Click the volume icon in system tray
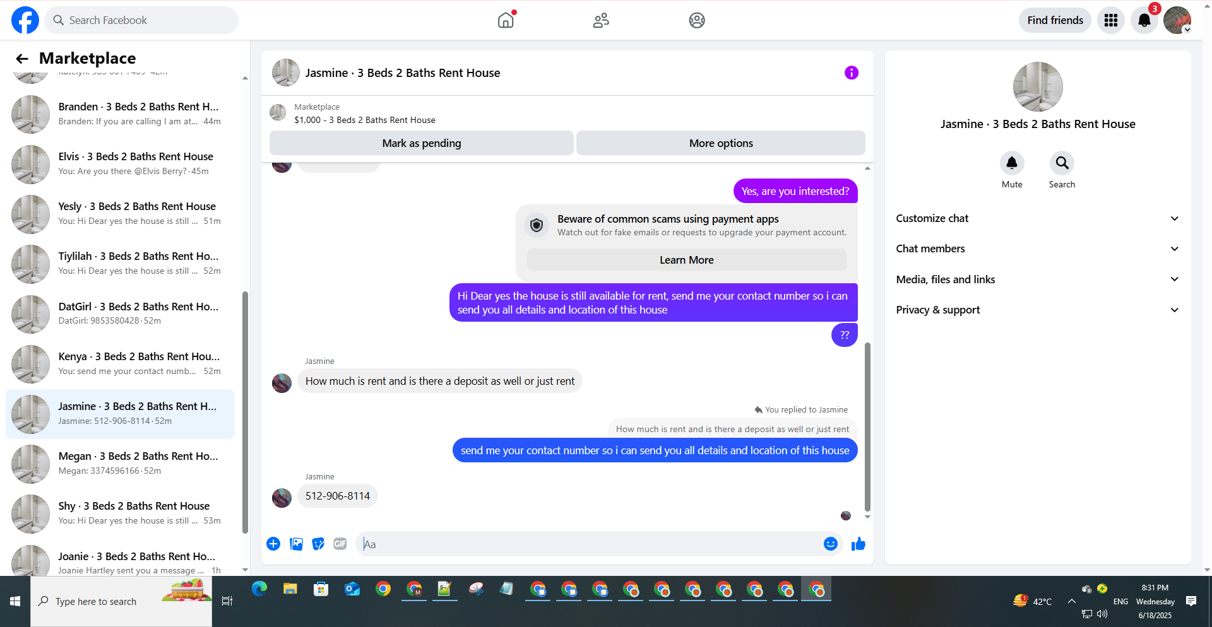Image resolution: width=1212 pixels, height=627 pixels. 1102,614
